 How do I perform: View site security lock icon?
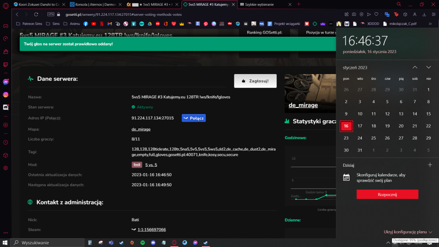[58, 14]
